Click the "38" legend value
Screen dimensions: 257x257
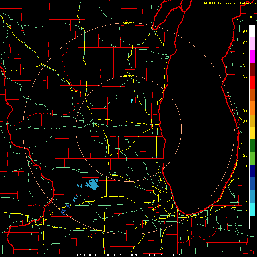(x=245, y=110)
